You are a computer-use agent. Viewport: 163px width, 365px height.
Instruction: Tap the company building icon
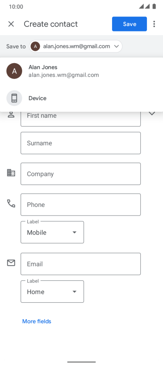click(x=11, y=173)
